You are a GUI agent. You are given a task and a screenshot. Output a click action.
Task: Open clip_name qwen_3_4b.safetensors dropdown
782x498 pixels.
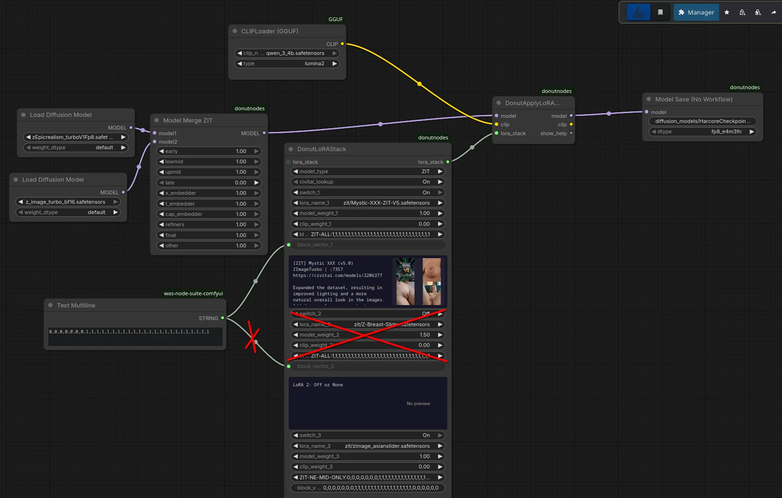(287, 53)
